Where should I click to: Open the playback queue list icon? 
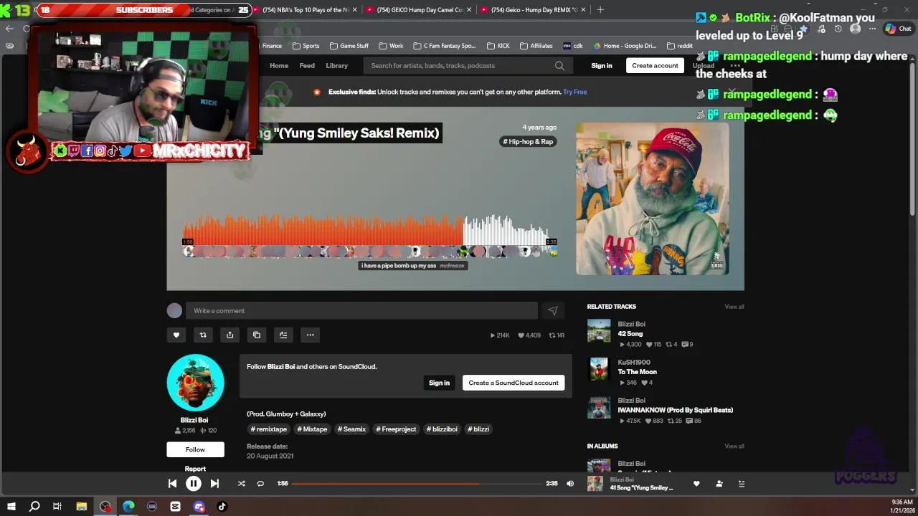pyautogui.click(x=742, y=484)
